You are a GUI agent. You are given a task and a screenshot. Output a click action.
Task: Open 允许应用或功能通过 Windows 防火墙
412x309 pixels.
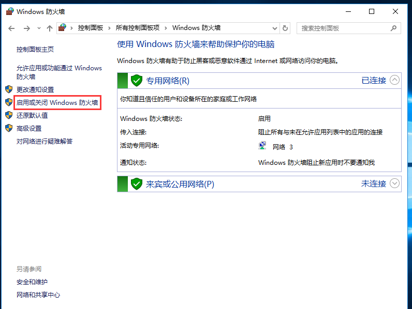(59, 72)
